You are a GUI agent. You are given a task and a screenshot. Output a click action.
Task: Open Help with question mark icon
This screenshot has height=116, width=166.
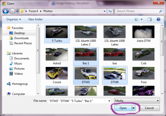point(158,19)
